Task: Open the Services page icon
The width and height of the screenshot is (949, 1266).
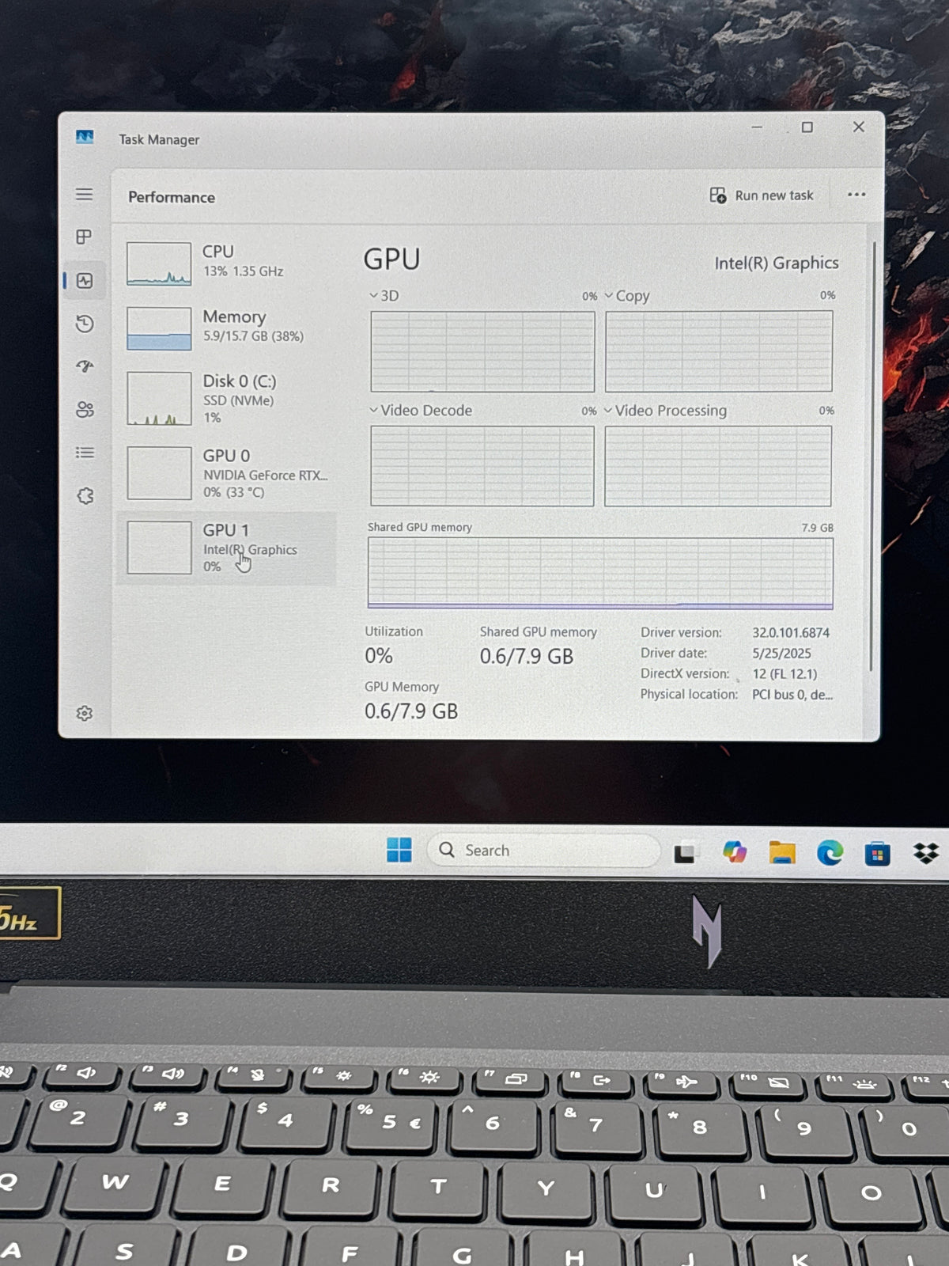Action: click(85, 496)
